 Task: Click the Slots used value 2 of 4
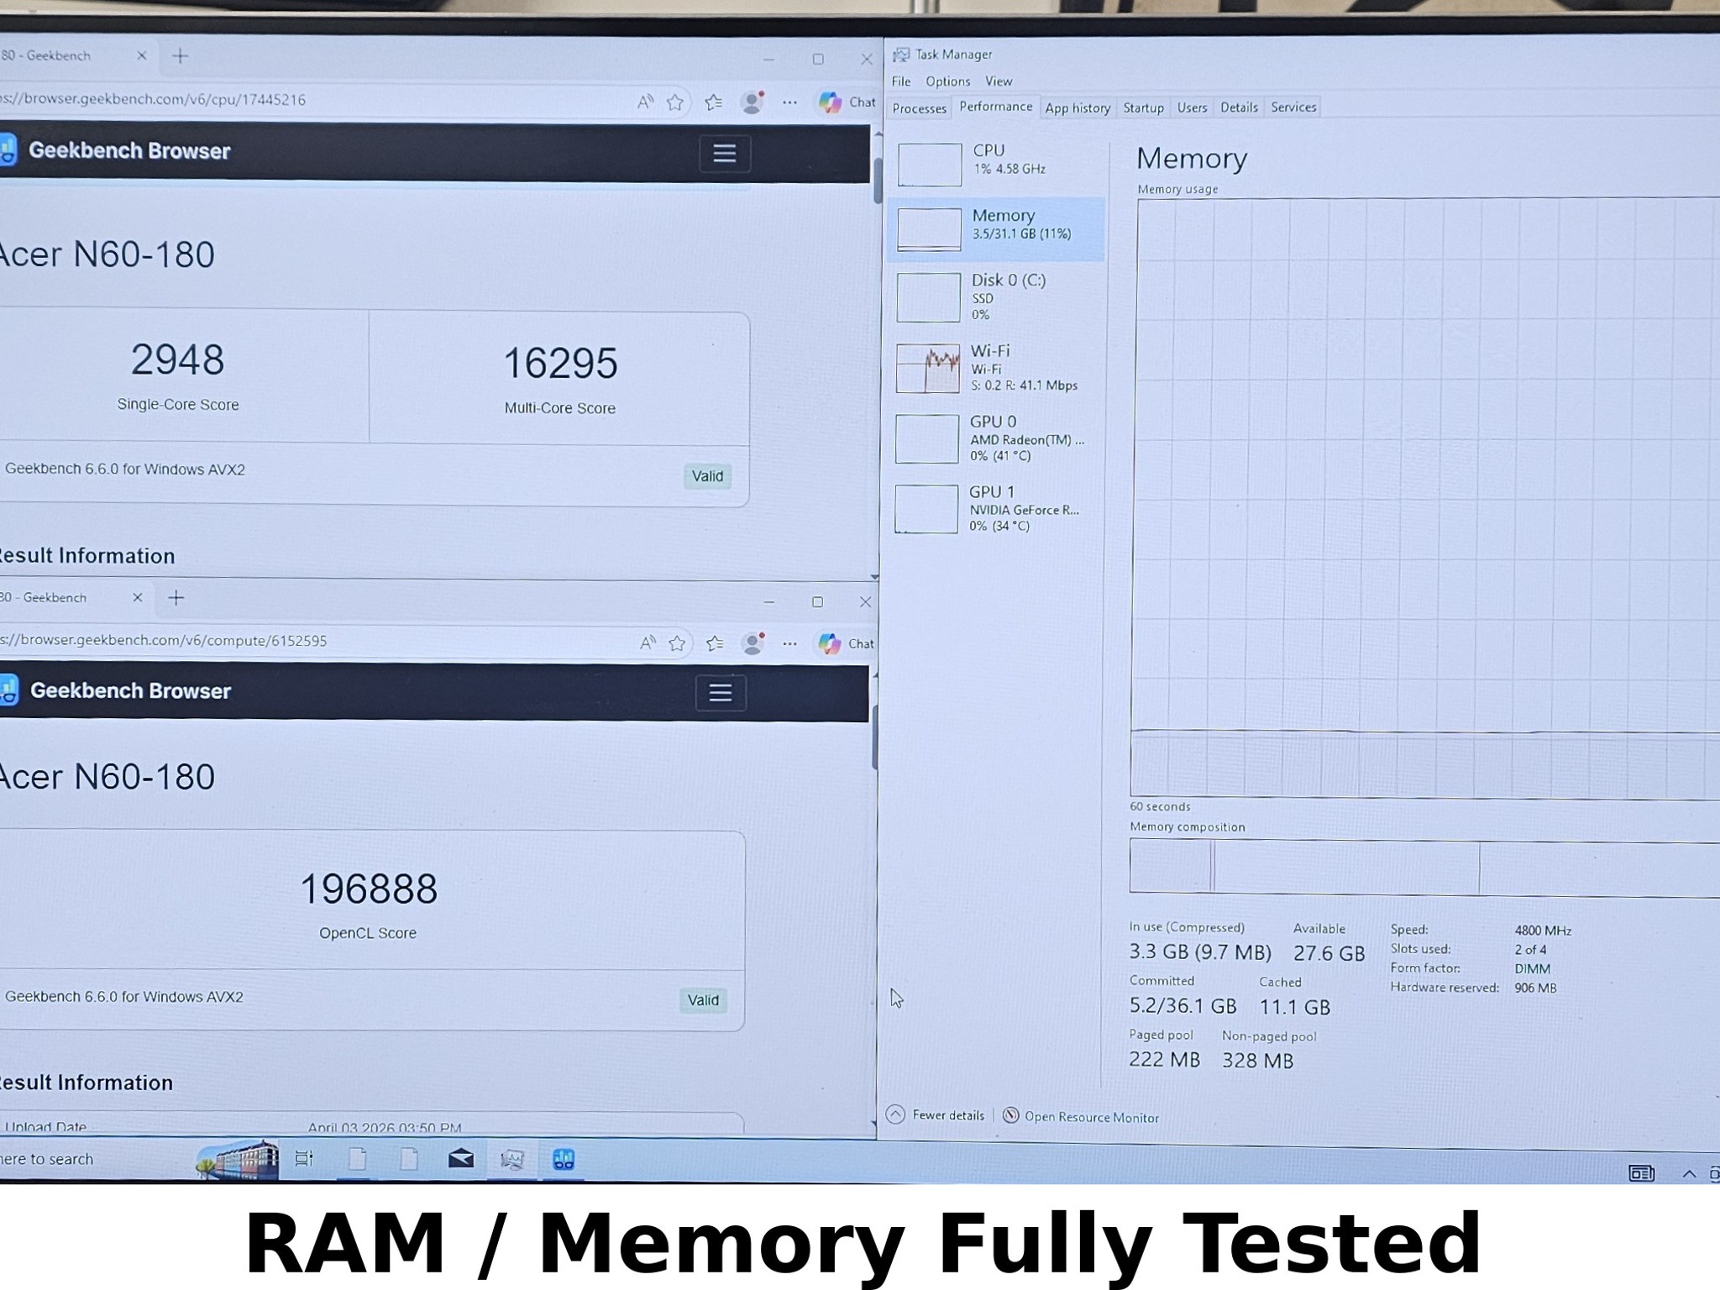pos(1530,950)
